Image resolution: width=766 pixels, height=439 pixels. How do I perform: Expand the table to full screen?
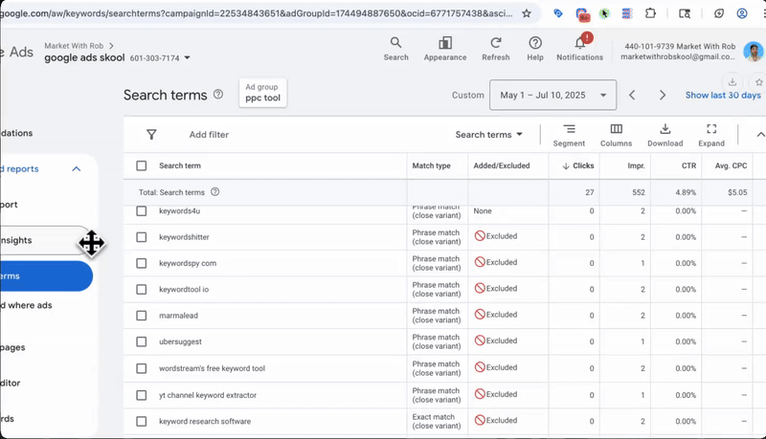tap(711, 135)
